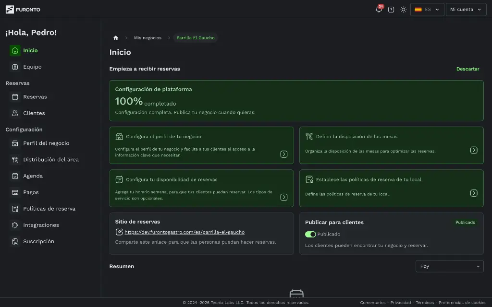Click the Políticas de reserva sidebar icon
This screenshot has width=492, height=307.
pyautogui.click(x=15, y=209)
